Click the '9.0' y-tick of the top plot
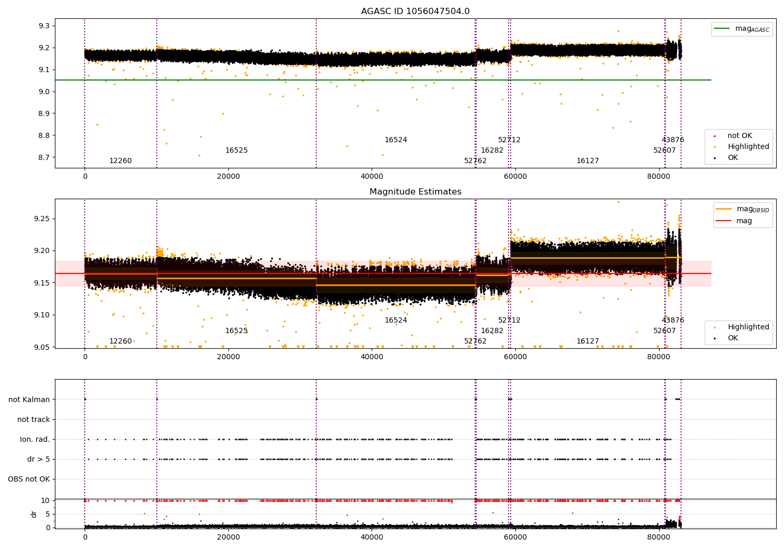The height and width of the screenshot is (549, 784). pos(44,92)
